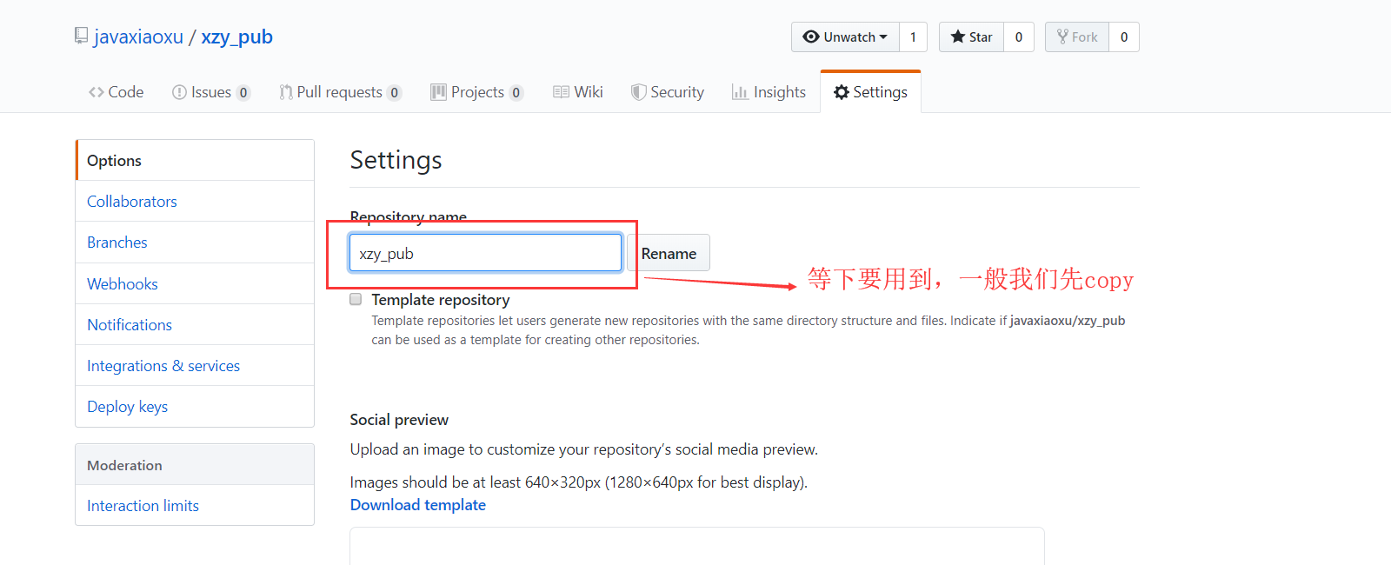
Task: Click the Star count number
Action: click(x=1019, y=37)
